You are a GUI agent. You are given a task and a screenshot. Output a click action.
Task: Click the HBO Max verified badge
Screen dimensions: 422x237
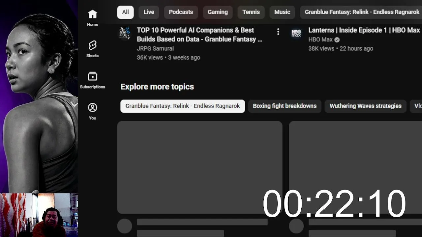(337, 39)
